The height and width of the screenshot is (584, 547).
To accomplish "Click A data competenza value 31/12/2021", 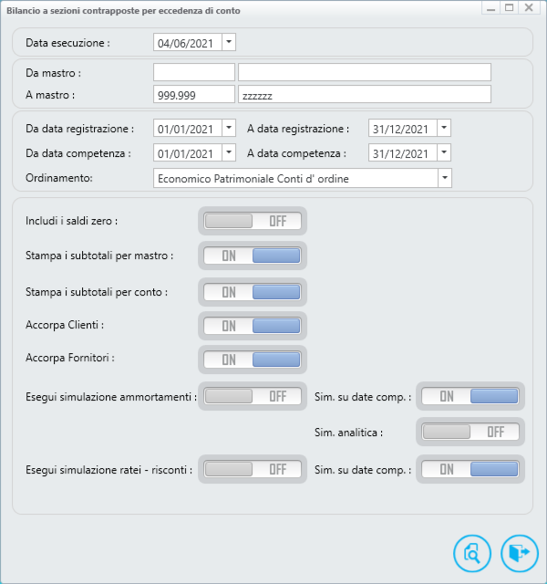I will (x=403, y=152).
